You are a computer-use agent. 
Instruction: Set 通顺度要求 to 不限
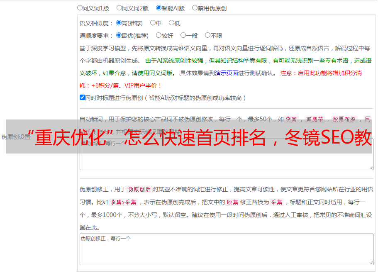207,35
